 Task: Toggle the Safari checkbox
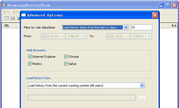click(66, 64)
